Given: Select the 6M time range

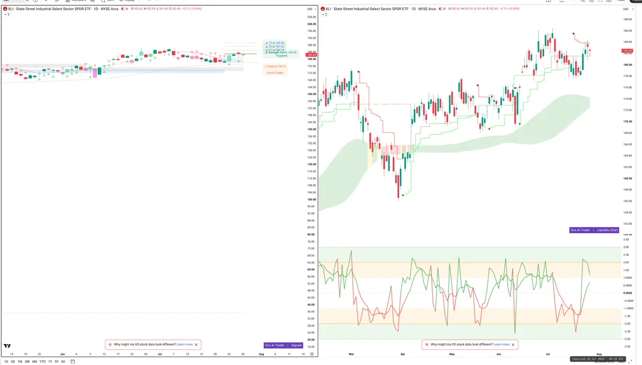Looking at the screenshot, I should [34, 362].
